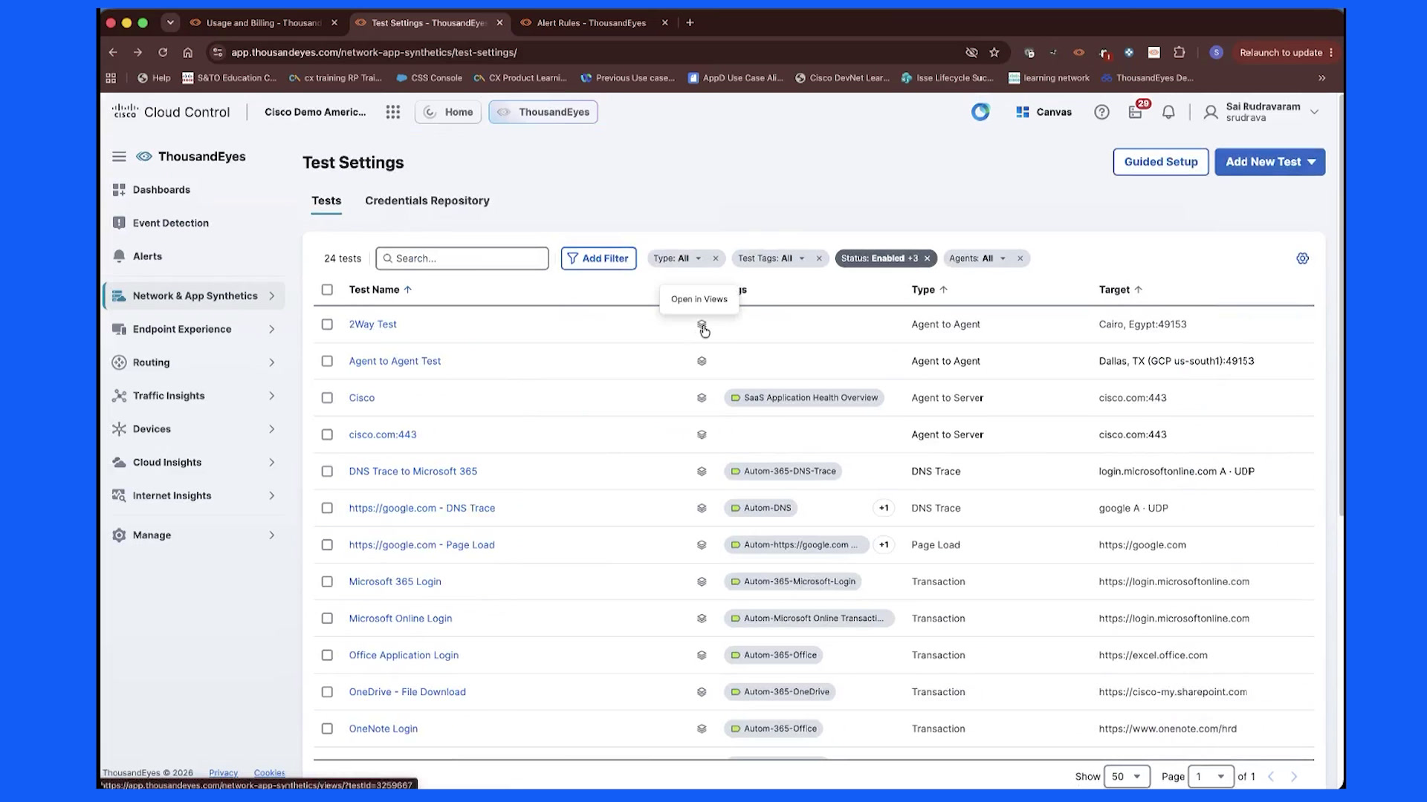Open Views icon for Cisco test row

click(x=701, y=398)
